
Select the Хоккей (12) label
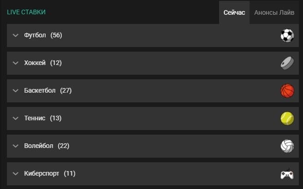click(x=43, y=63)
